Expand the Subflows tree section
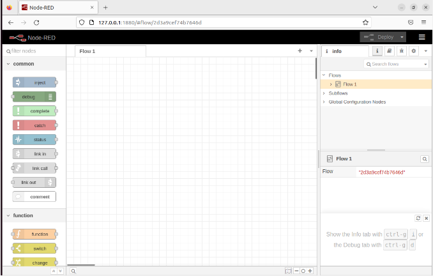The height and width of the screenshot is (276, 433). 324,93
